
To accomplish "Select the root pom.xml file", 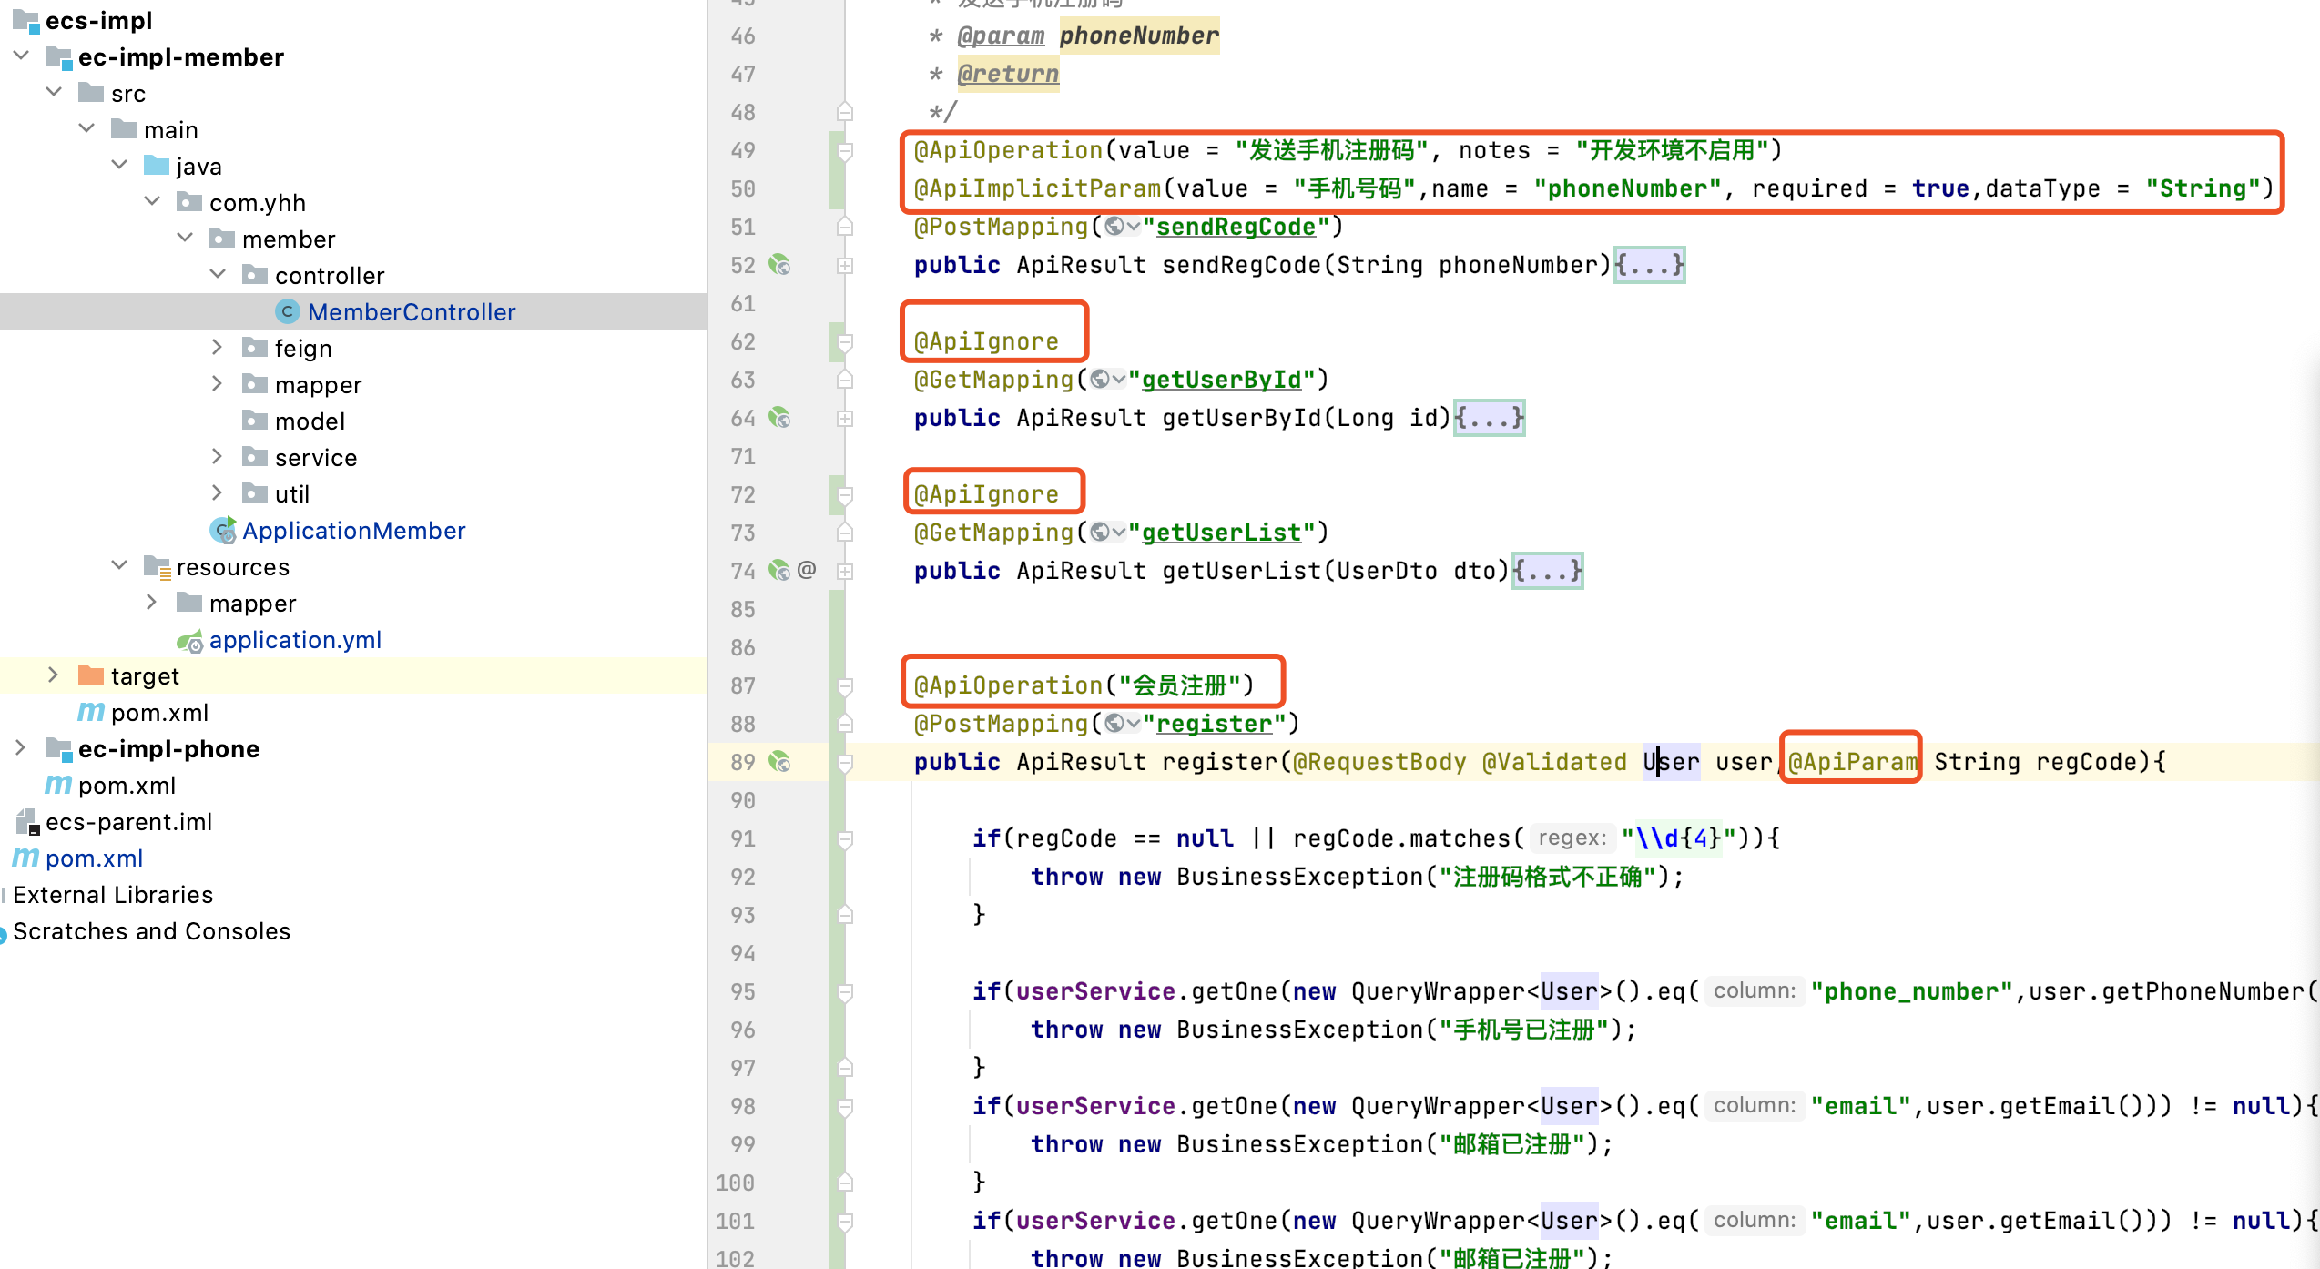I will coord(94,858).
